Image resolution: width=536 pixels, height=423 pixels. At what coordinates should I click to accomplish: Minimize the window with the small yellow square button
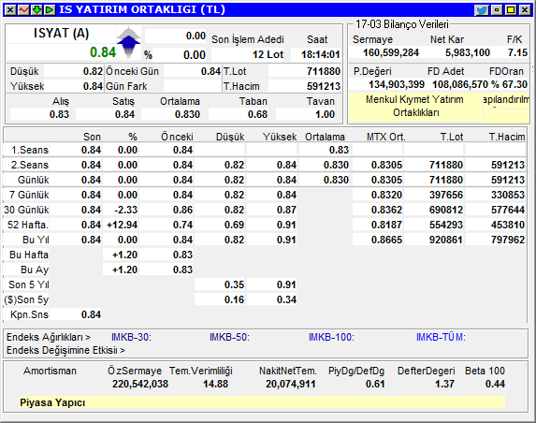point(497,10)
